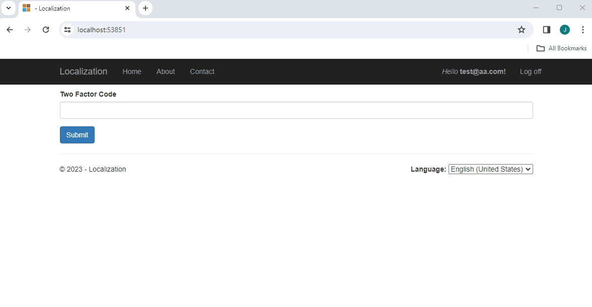Image resolution: width=592 pixels, height=307 pixels.
Task: Open the Chrome three-dot menu
Action: coord(583,30)
